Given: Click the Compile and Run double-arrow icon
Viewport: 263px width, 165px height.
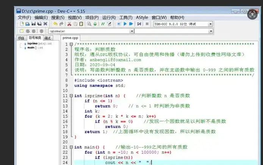Looking at the screenshot, I should point(131,24).
